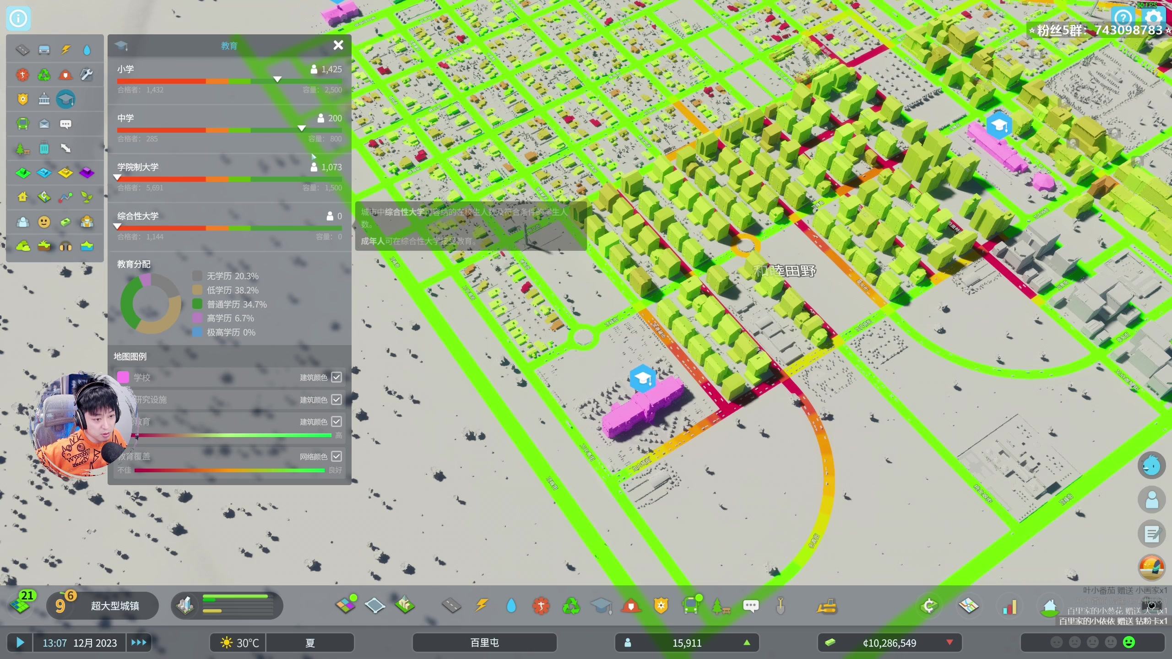
Task: Open the statistics bar chart panel
Action: tap(1010, 606)
